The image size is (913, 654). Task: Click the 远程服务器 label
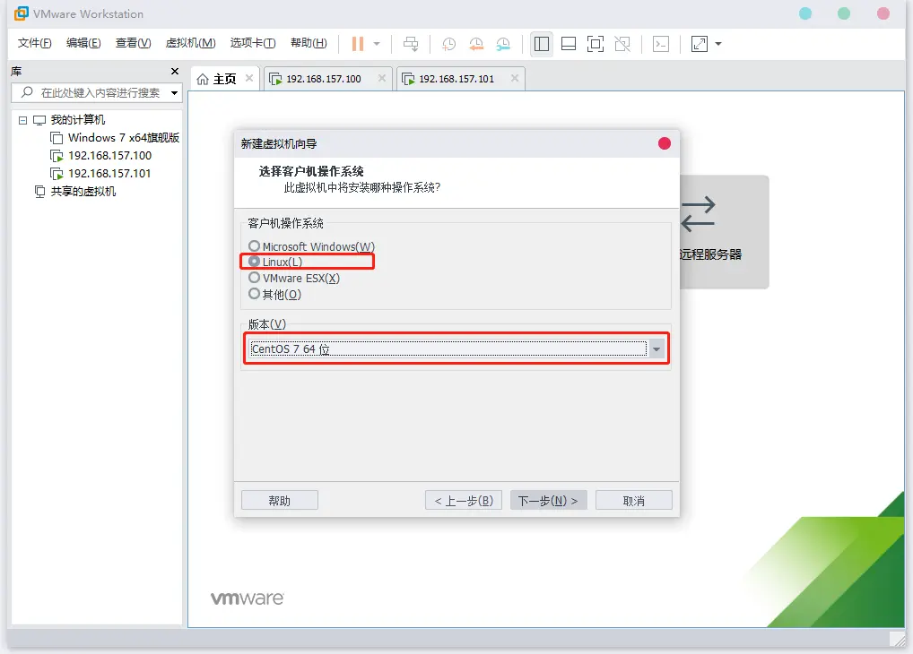click(711, 254)
